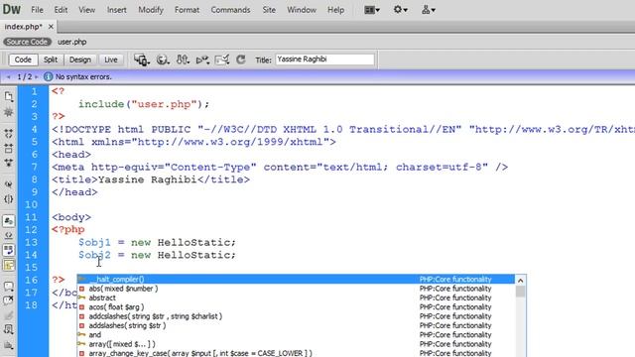Select addslashes( string $str ) suggestion
Screen dimensions: 635x357
pos(296,326)
